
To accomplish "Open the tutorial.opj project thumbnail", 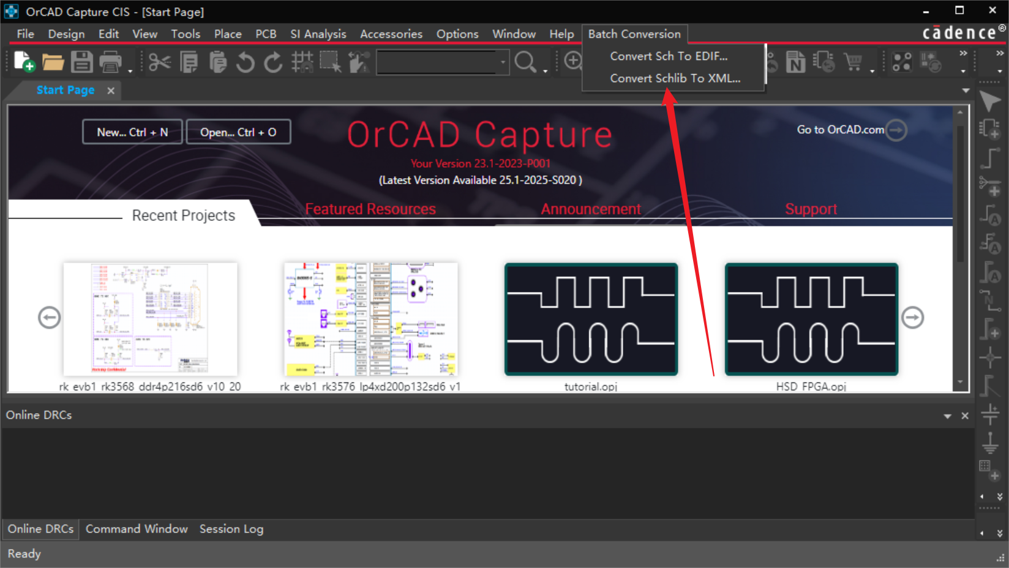I will coord(591,319).
